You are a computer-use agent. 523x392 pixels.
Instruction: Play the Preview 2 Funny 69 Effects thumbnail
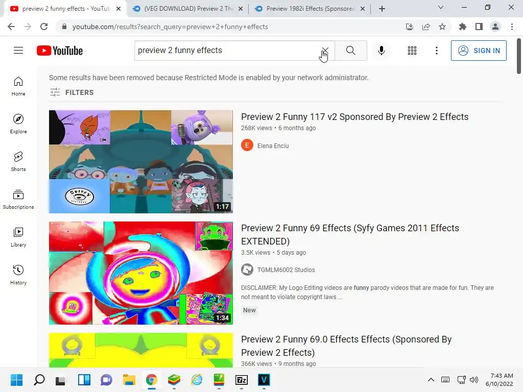[x=141, y=273]
